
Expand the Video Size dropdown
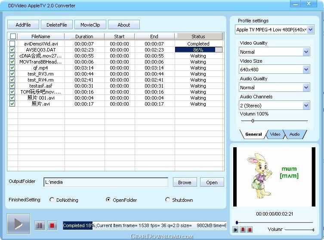[306, 70]
